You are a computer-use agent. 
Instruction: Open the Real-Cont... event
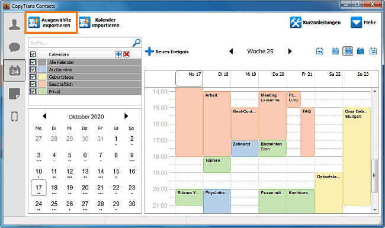245,124
